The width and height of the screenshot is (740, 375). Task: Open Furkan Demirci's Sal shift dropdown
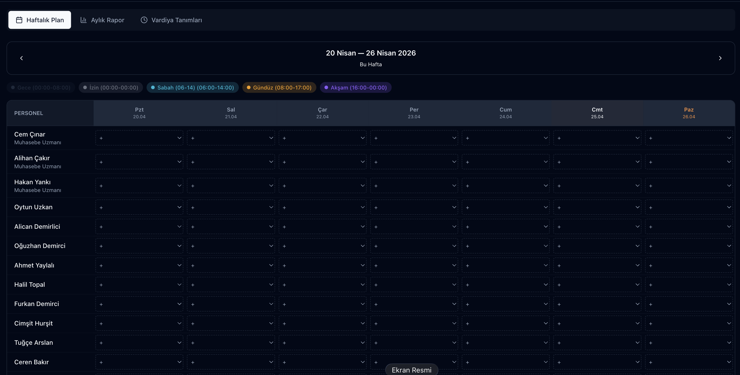point(231,304)
